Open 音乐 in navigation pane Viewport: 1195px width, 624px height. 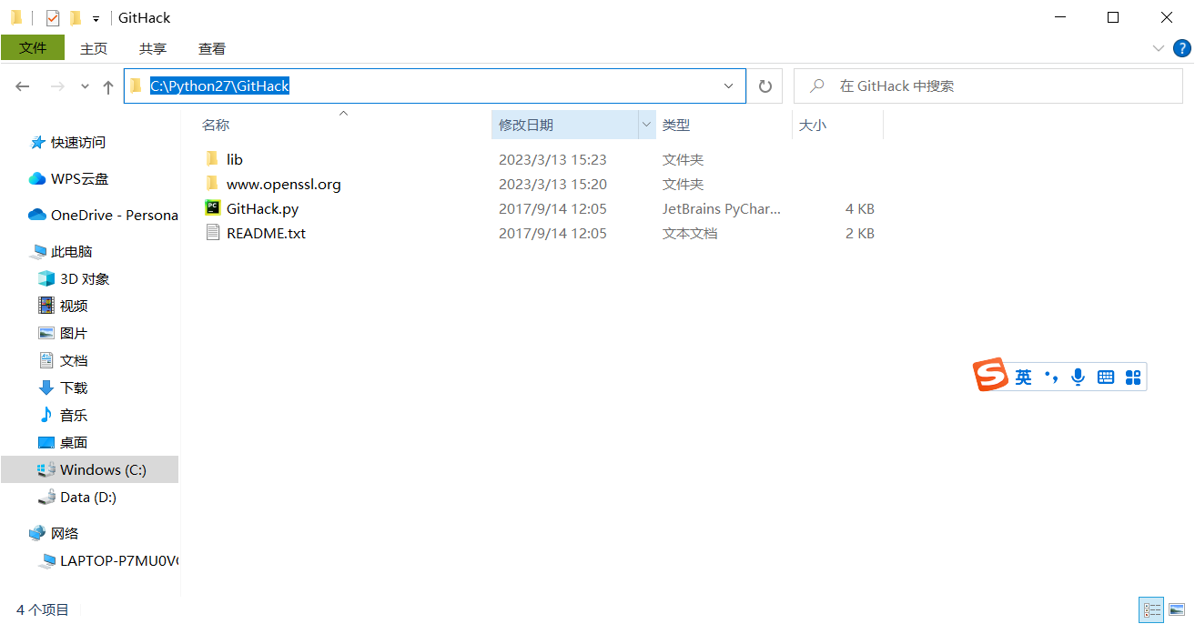tap(74, 416)
